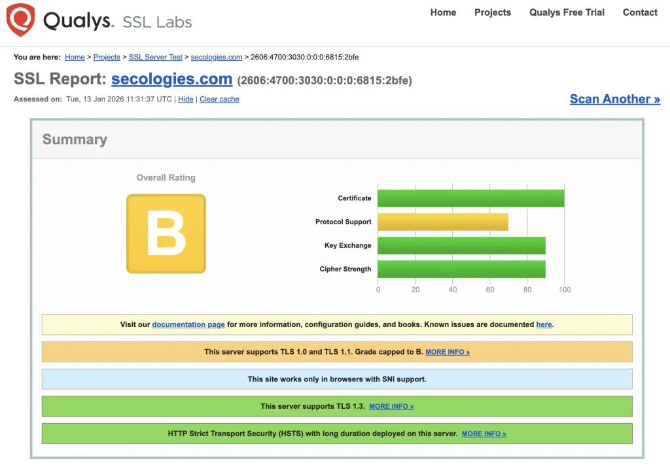Open the Home navigation menu item
Image resolution: width=670 pixels, height=465 pixels.
[x=443, y=12]
